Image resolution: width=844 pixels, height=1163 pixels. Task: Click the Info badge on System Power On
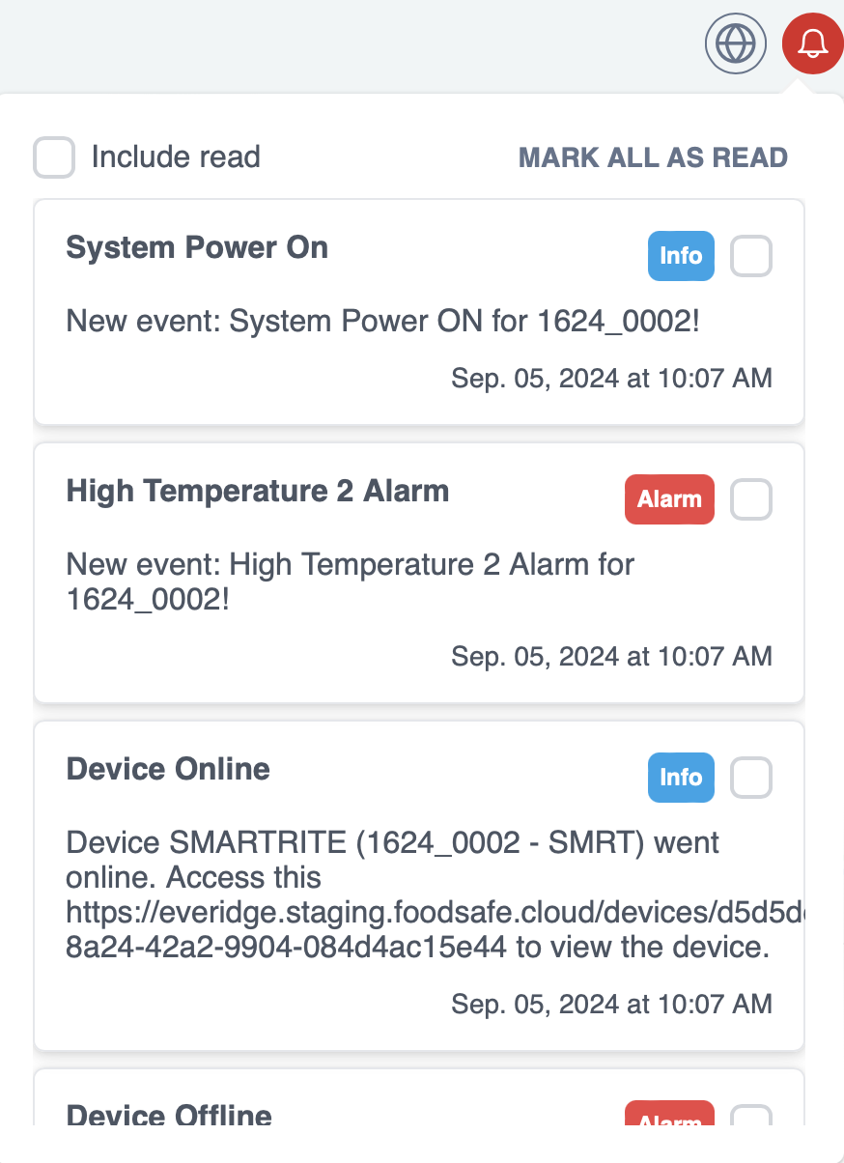point(680,257)
